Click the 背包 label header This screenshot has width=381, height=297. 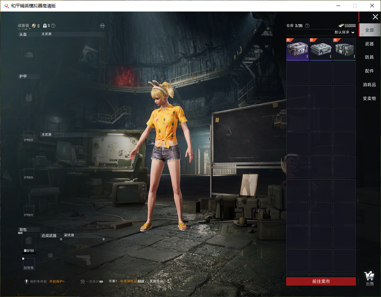(23, 229)
